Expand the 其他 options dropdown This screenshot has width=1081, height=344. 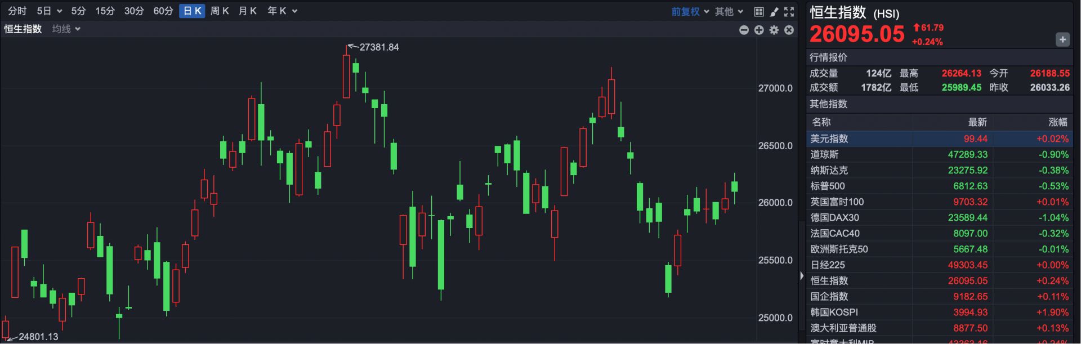click(x=729, y=11)
